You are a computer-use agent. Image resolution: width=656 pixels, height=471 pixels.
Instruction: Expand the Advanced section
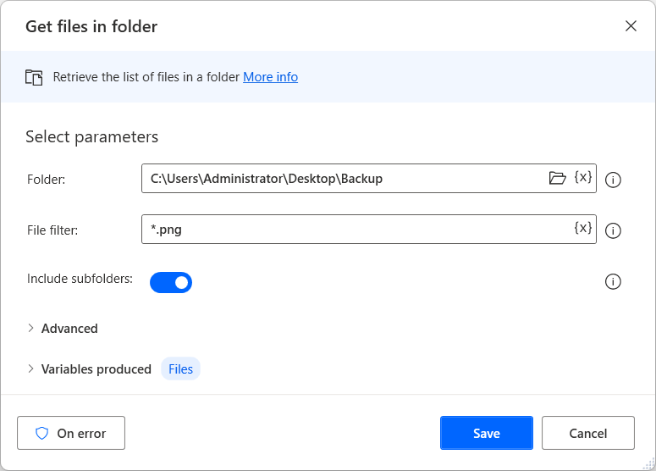tap(63, 329)
